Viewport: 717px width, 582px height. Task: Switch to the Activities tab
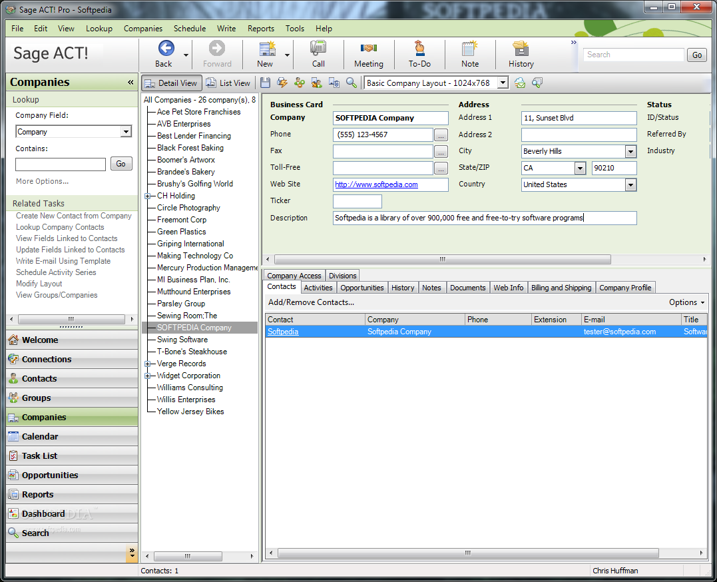pyautogui.click(x=318, y=288)
